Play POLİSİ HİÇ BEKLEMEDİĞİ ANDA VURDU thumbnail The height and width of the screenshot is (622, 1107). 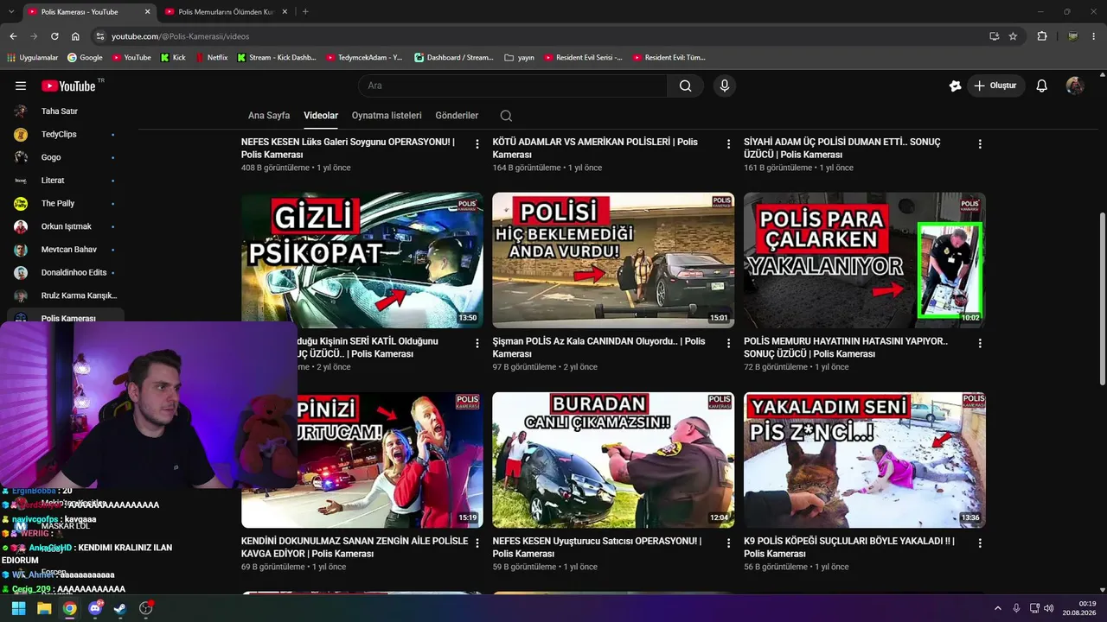pos(613,260)
